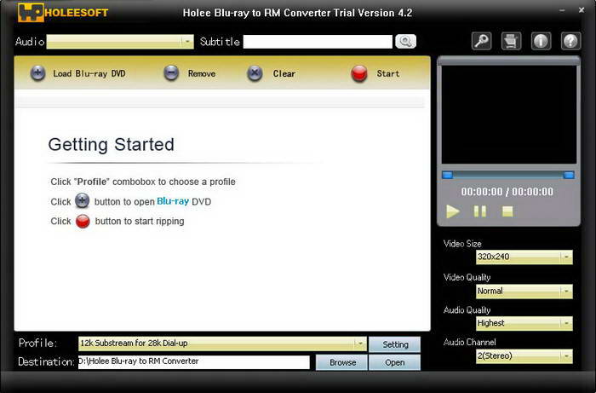Viewport: 596px width, 393px height.
Task: Click the subtitle search magnifier button
Action: coord(406,41)
